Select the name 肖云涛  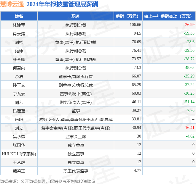click(x=19, y=34)
